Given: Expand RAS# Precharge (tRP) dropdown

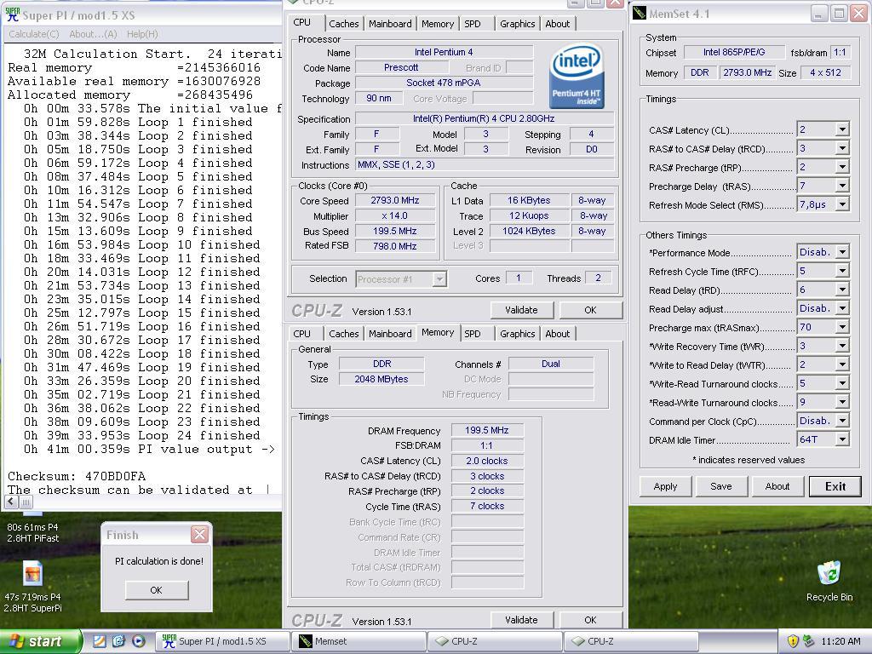Looking at the screenshot, I should (842, 167).
